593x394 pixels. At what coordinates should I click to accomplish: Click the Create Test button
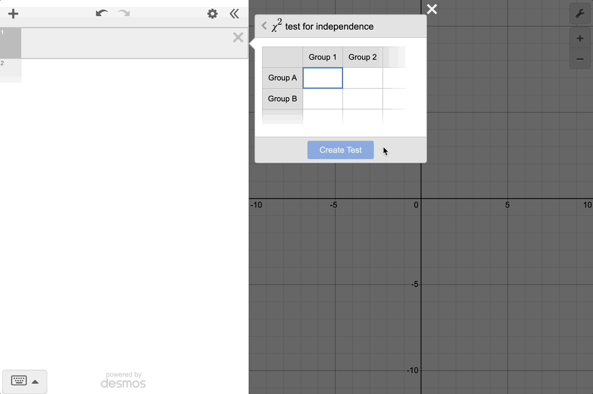click(x=340, y=150)
